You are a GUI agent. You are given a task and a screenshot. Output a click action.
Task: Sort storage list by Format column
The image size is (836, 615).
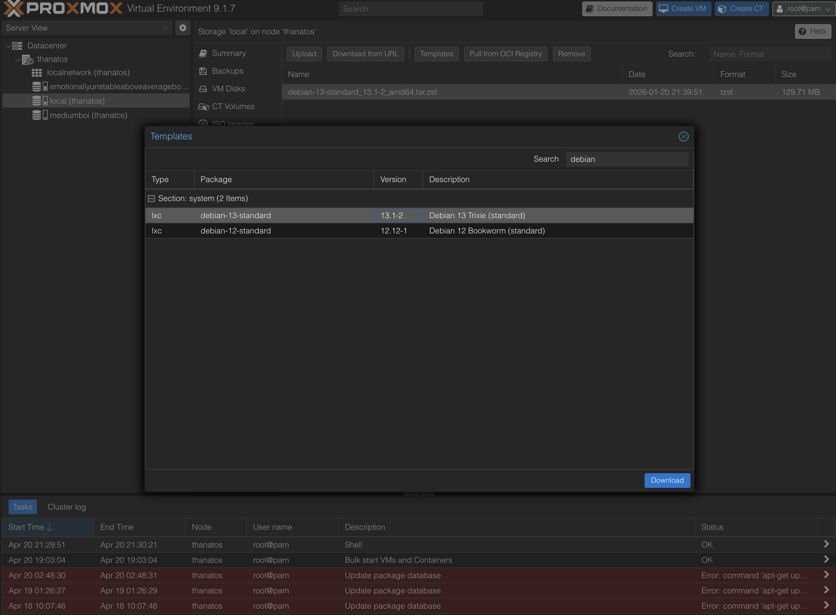coord(744,75)
